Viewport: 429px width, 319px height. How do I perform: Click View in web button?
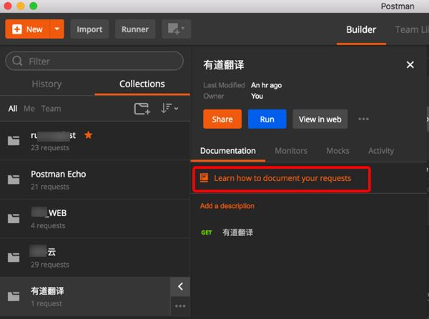[x=320, y=119]
